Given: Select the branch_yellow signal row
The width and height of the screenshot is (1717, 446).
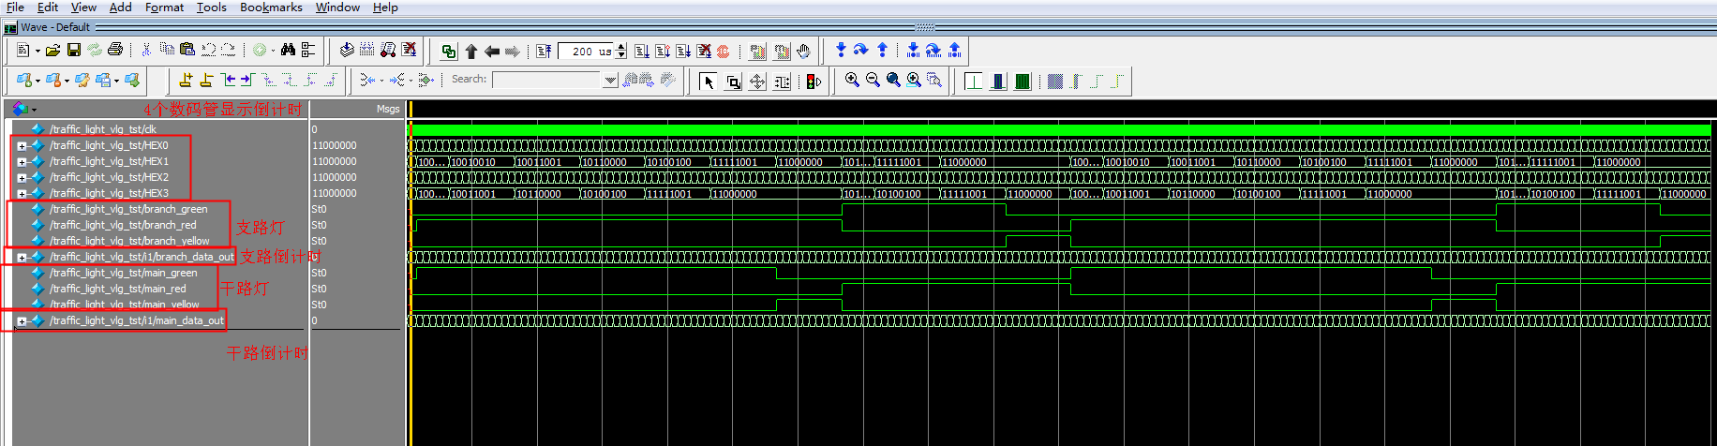Looking at the screenshot, I should pos(129,241).
